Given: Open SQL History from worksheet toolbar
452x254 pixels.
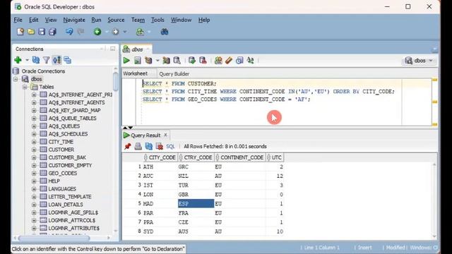Looking at the screenshot, I should [x=239, y=61].
